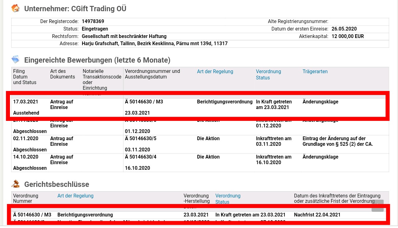This screenshot has width=398, height=228.
Task: Click Inkrafttreten am 16.10.2020 status
Action: pos(274,159)
